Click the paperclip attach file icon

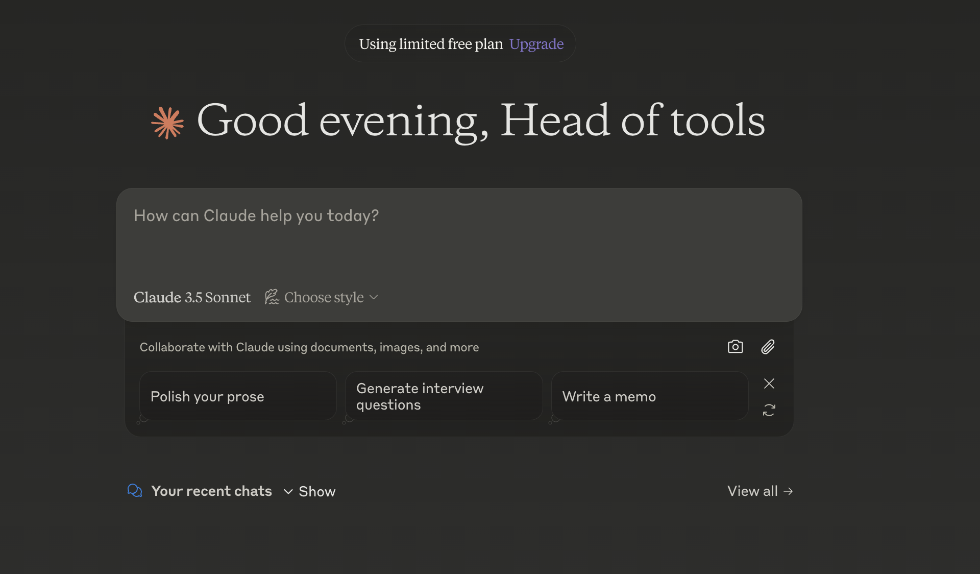pos(768,347)
